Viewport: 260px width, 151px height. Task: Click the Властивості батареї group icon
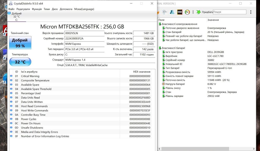[160, 48]
